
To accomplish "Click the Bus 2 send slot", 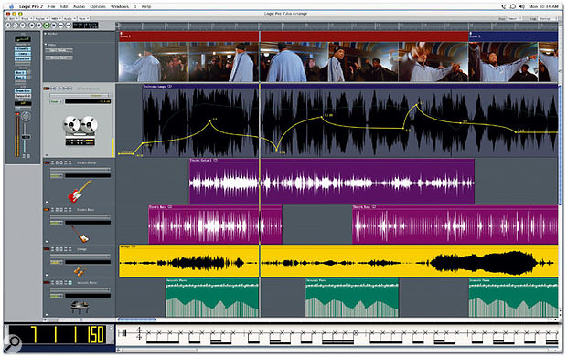I will 20,78.
